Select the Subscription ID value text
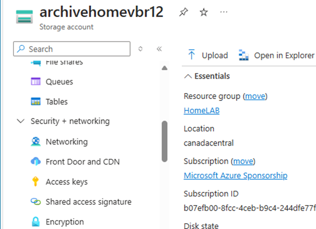This screenshot has height=229, width=316. [250, 208]
